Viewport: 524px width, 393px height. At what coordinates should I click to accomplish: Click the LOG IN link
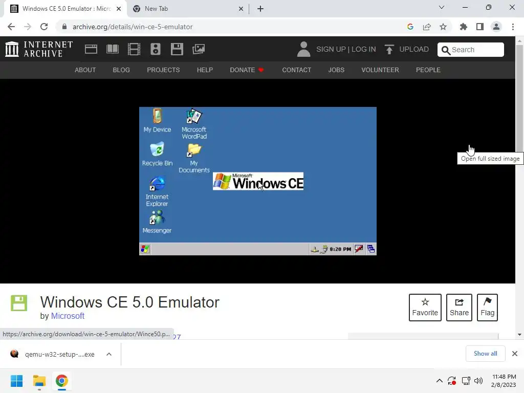[364, 49]
